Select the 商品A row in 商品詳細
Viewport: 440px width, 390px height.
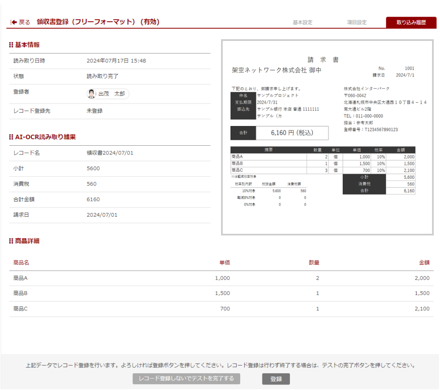(167, 278)
